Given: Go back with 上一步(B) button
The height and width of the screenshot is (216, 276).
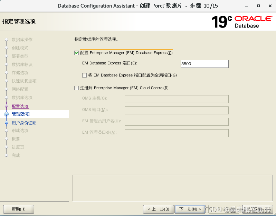Looking at the screenshot, I should 159,209.
